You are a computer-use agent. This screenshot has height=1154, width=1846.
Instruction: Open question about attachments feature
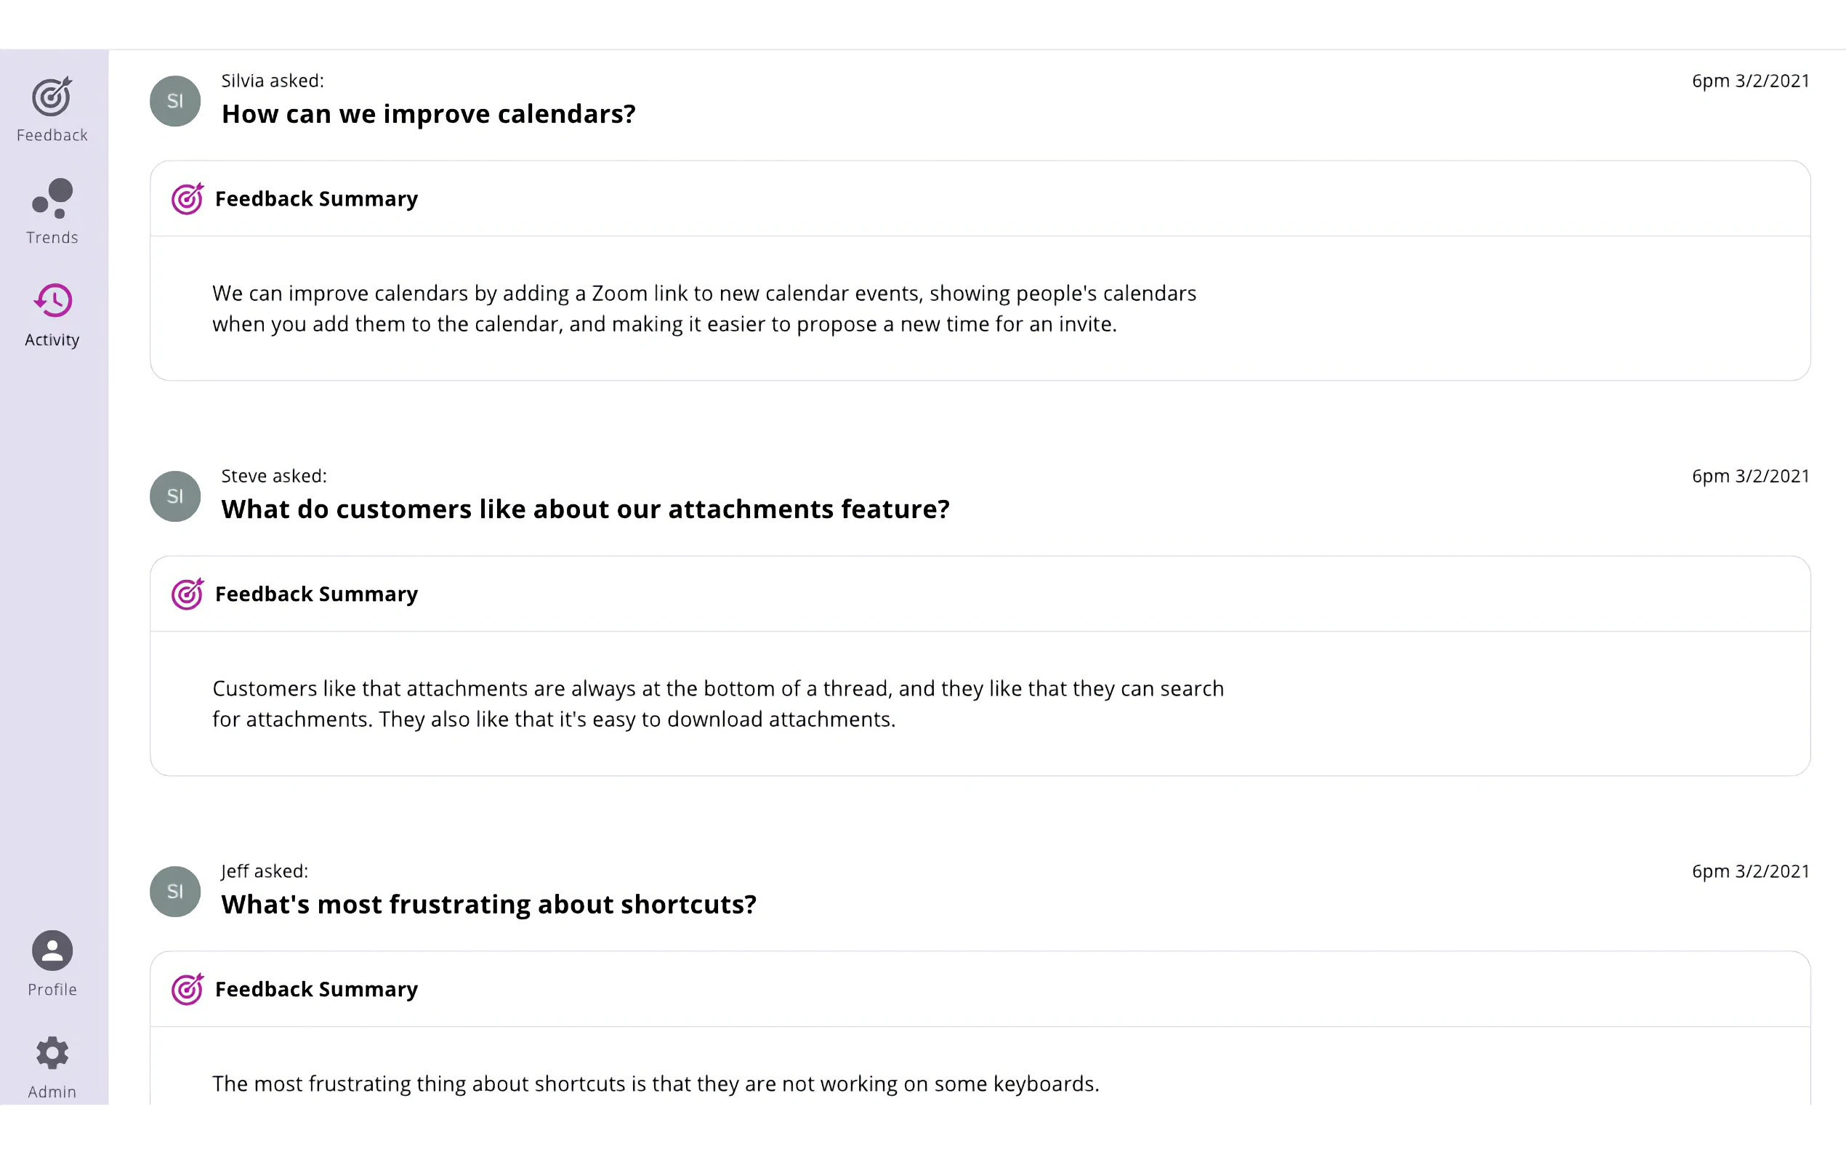click(x=584, y=509)
